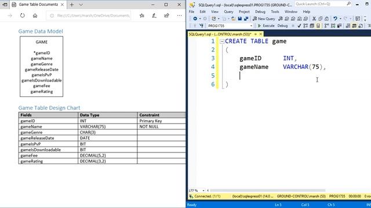
Task: Click the browser address bar
Action: tap(89, 16)
